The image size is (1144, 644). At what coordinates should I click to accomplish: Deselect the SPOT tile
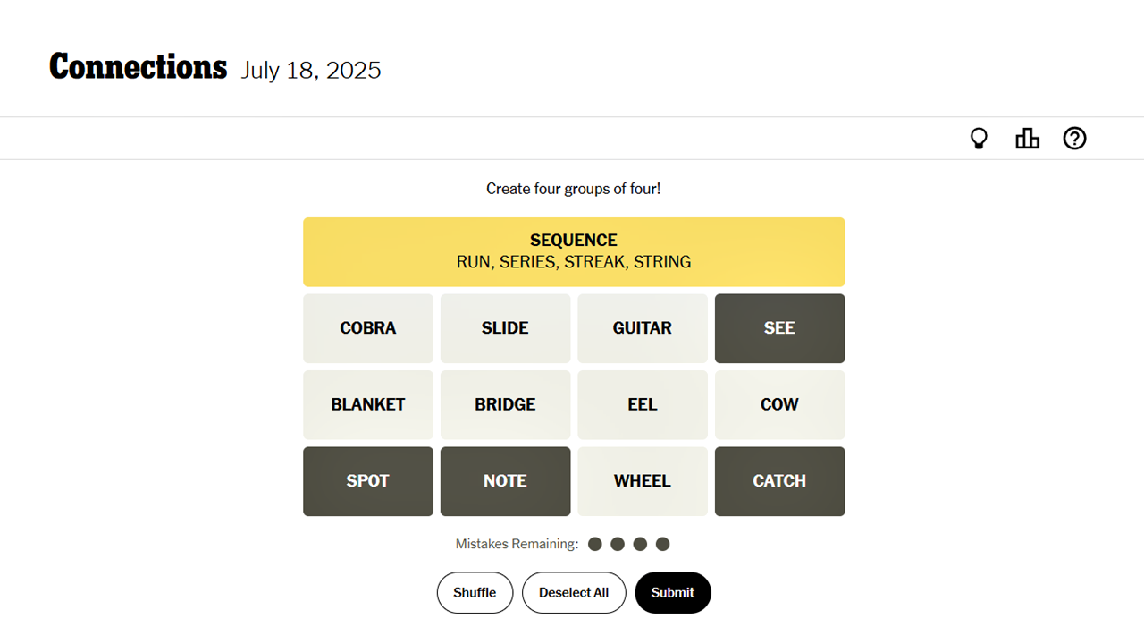[x=368, y=481]
